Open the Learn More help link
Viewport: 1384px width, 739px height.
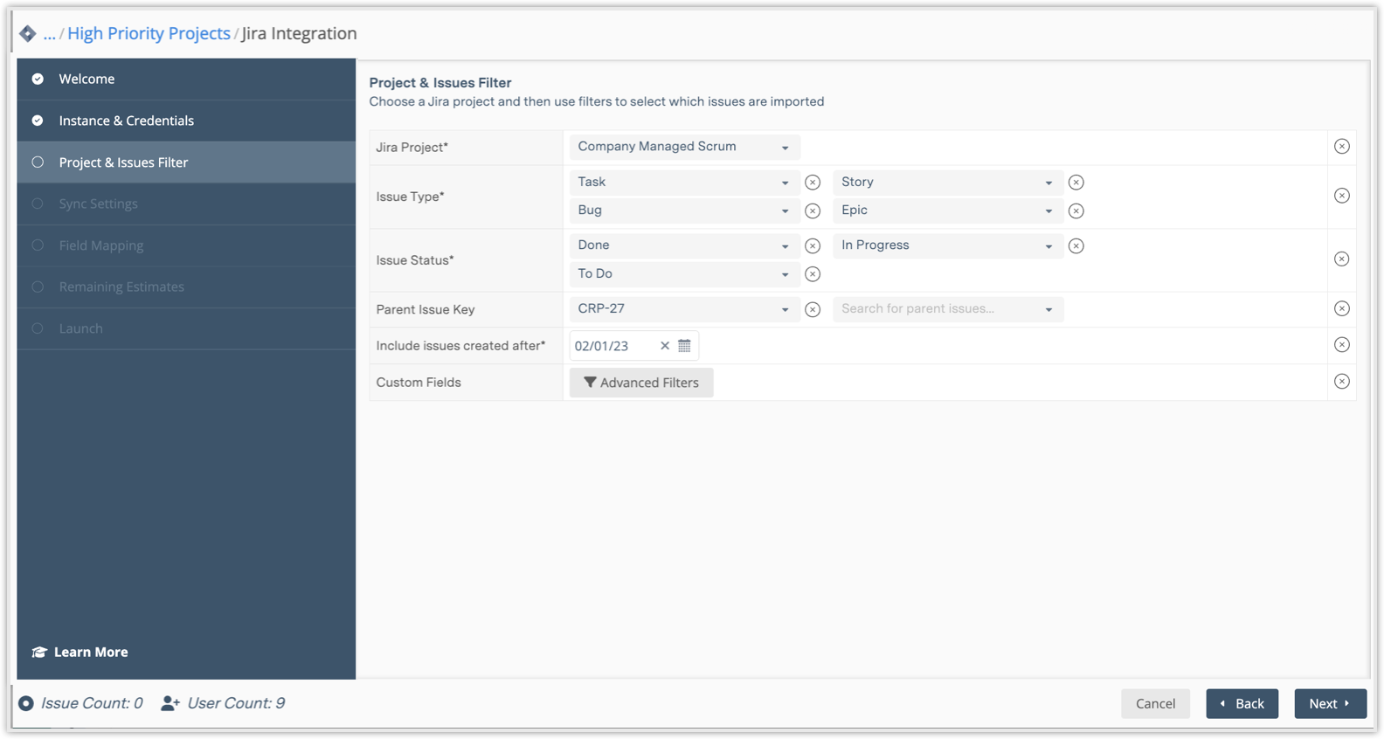(x=90, y=652)
